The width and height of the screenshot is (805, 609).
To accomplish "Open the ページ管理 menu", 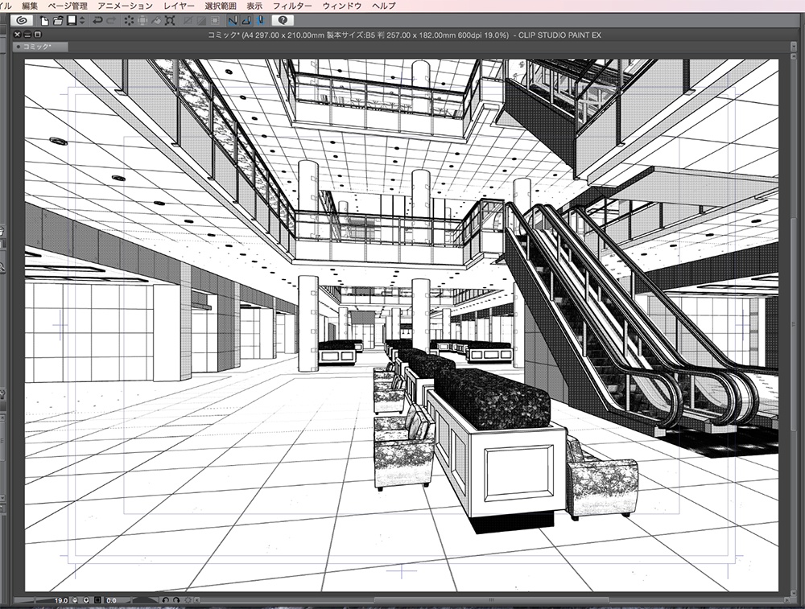I will tap(68, 6).
